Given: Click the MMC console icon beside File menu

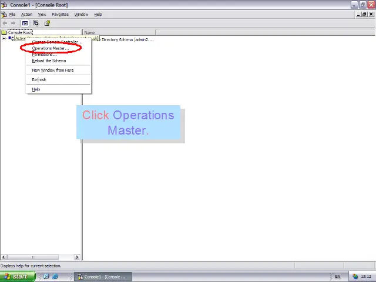Looking at the screenshot, I should (4, 14).
